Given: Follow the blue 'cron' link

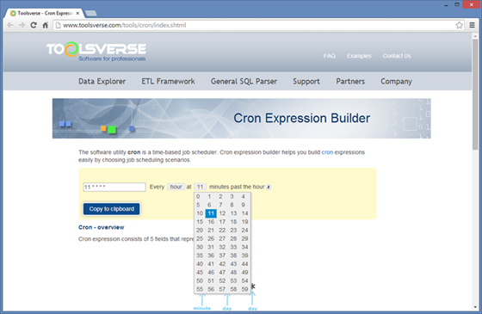Looking at the screenshot, I should pos(327,152).
